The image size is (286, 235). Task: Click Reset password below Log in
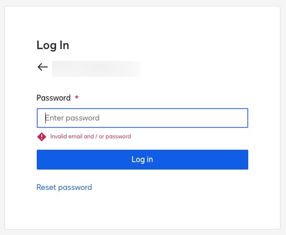pyautogui.click(x=64, y=187)
